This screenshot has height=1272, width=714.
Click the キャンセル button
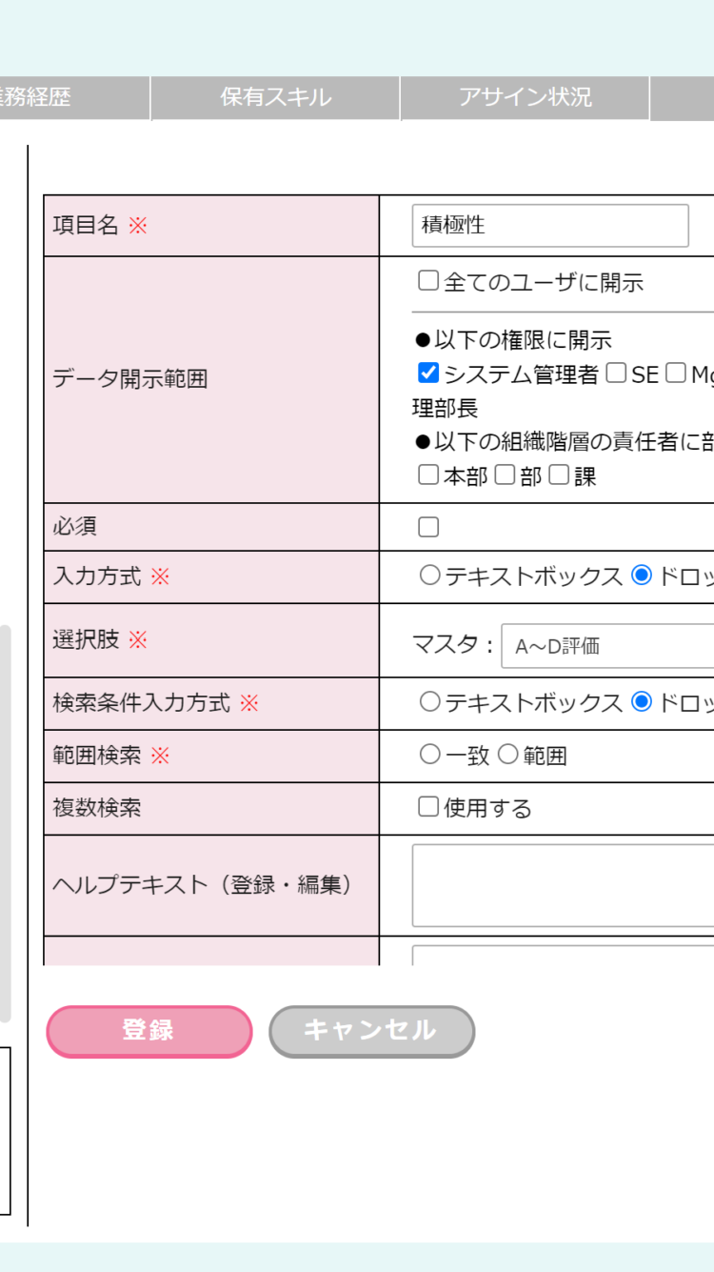(x=371, y=1031)
